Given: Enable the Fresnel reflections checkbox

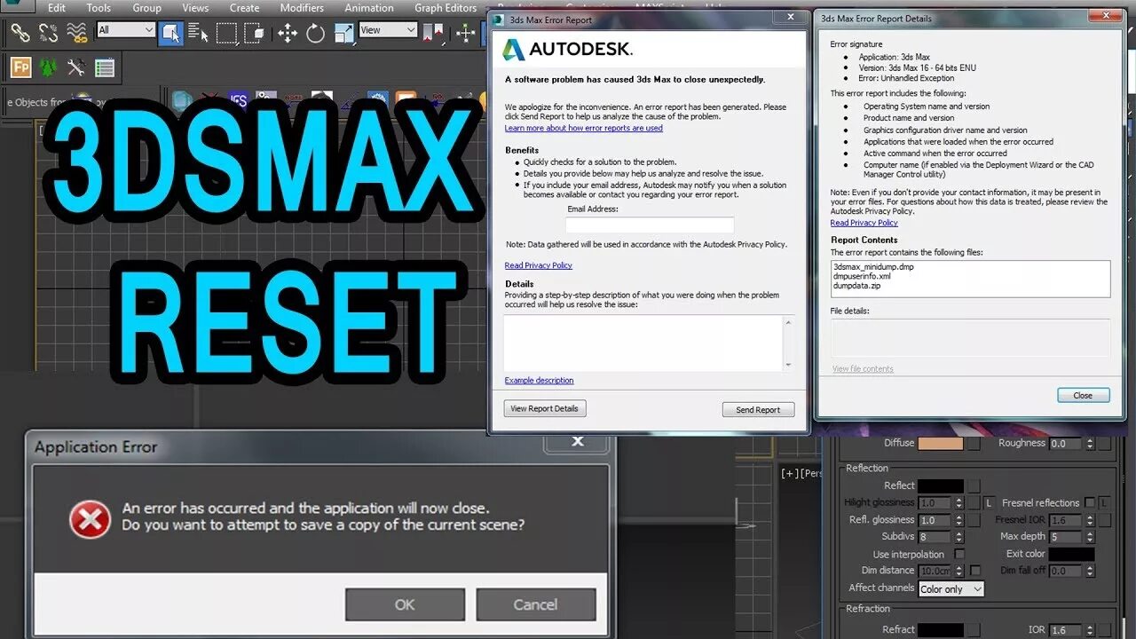Looking at the screenshot, I should pos(1090,502).
